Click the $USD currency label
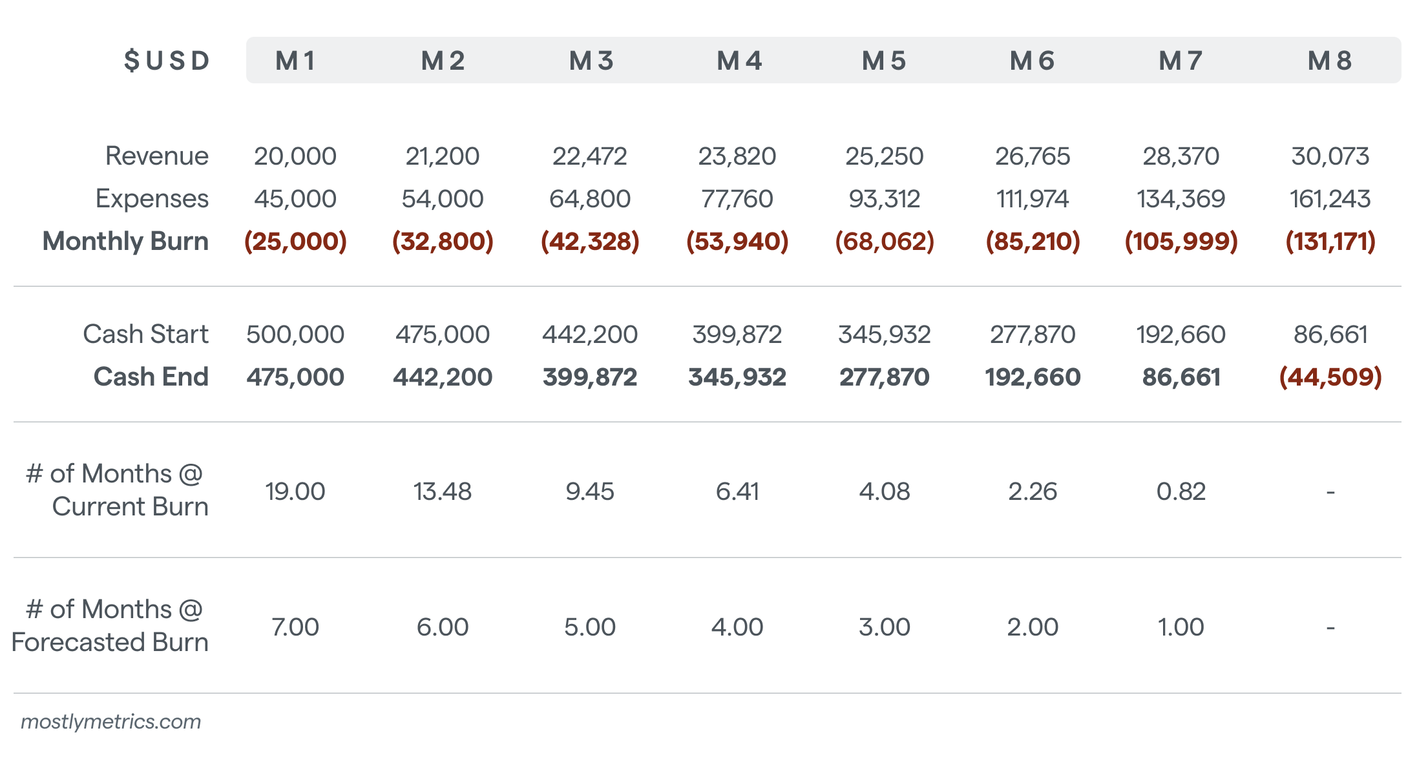The height and width of the screenshot is (777, 1417). point(167,61)
